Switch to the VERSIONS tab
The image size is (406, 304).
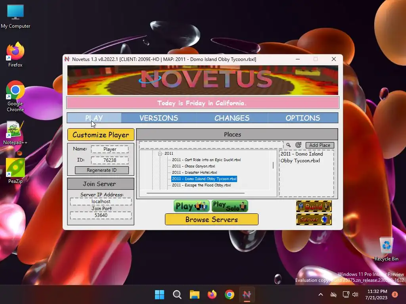[x=159, y=118]
